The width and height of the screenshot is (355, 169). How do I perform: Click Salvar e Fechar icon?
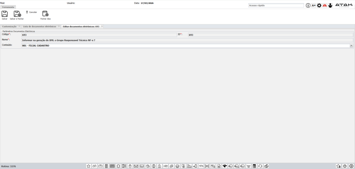click(17, 14)
